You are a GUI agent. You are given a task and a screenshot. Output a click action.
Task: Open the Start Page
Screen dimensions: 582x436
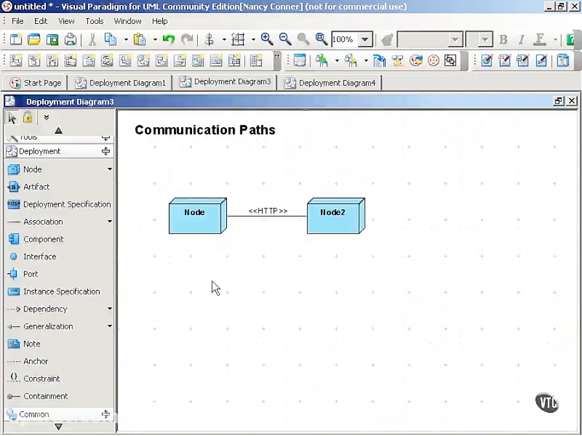point(36,83)
